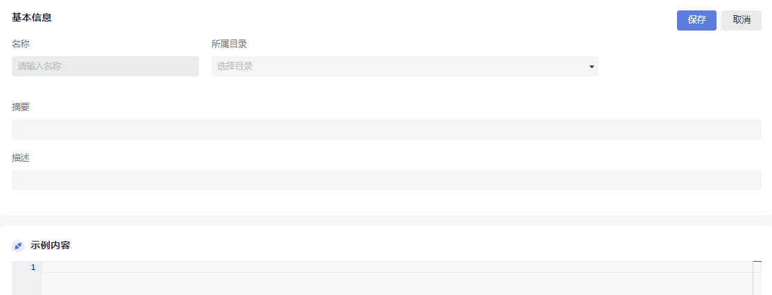Click the 所属目录 field label
772x295 pixels.
[x=230, y=44]
